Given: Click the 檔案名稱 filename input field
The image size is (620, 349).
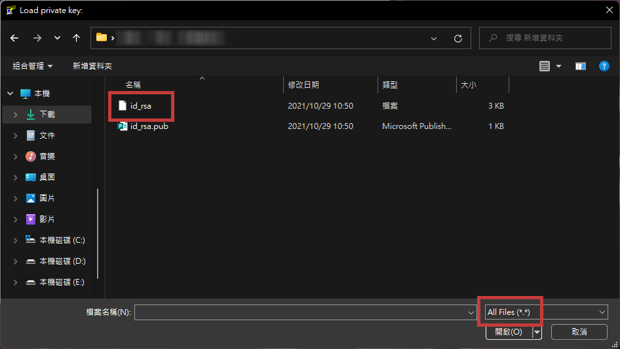Looking at the screenshot, I should pyautogui.click(x=301, y=313).
